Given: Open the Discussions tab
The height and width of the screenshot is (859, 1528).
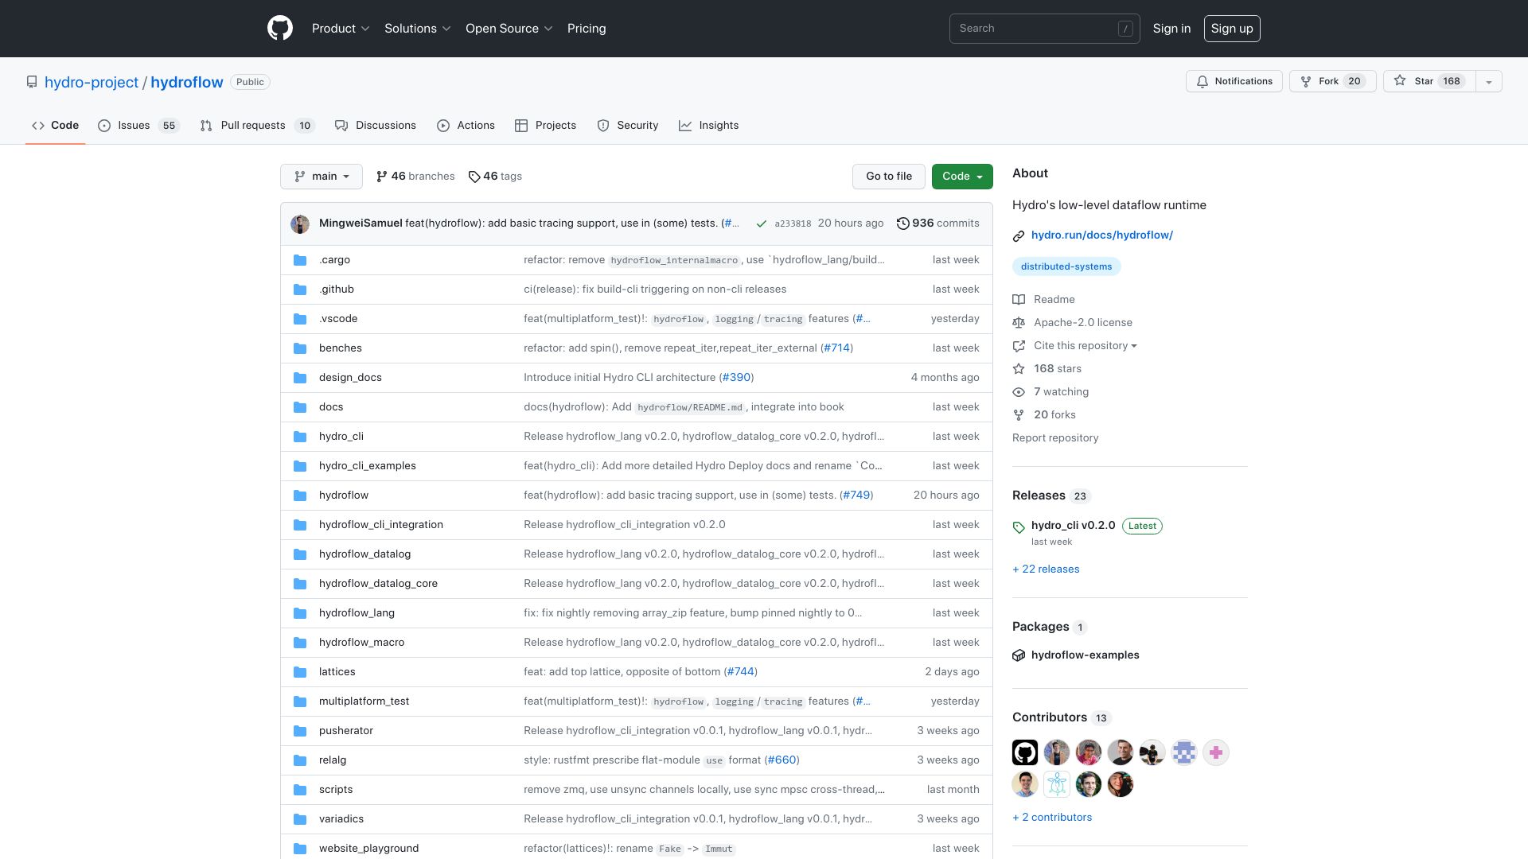Looking at the screenshot, I should click(x=376, y=126).
